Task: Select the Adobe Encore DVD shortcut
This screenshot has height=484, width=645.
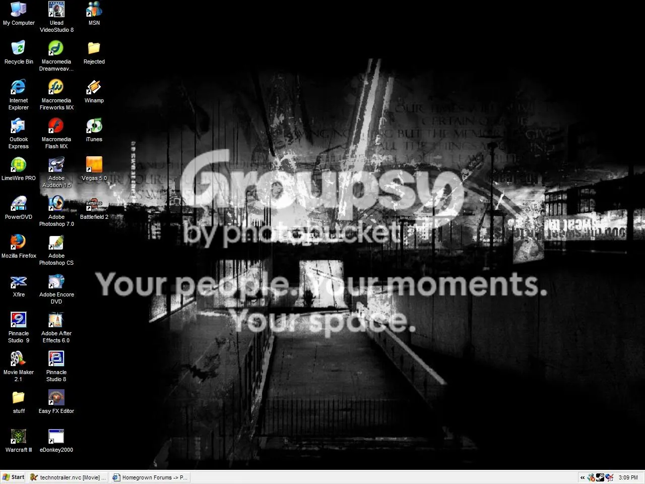Action: tap(56, 289)
